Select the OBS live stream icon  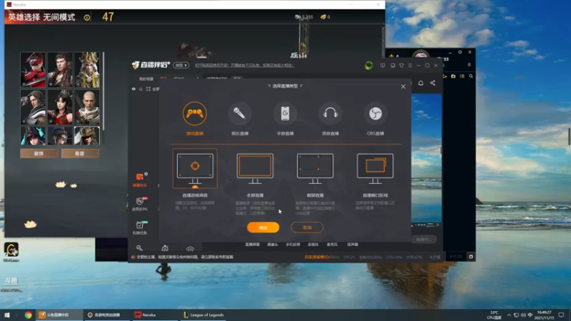(x=375, y=113)
